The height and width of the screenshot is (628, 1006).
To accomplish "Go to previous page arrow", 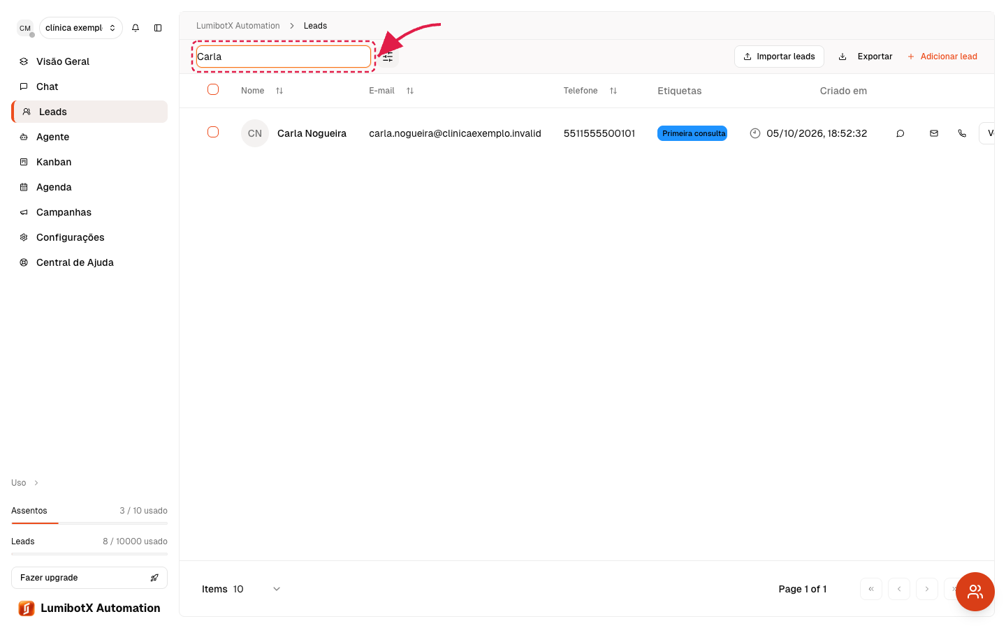I will point(899,589).
